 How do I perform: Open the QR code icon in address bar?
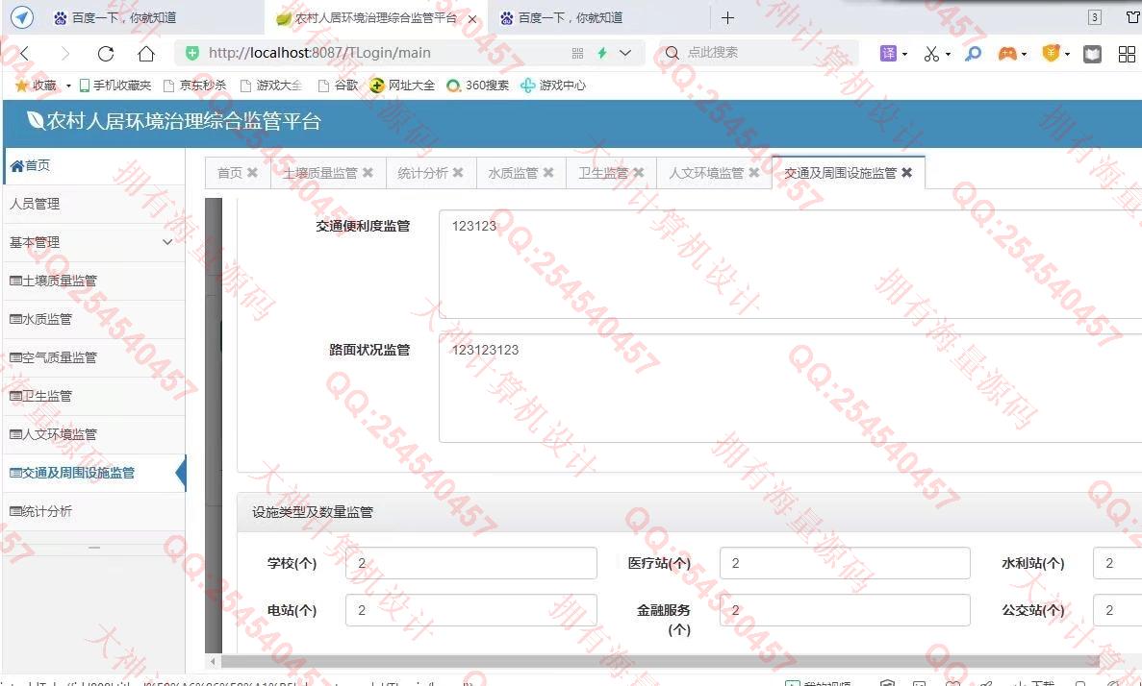pyautogui.click(x=577, y=53)
